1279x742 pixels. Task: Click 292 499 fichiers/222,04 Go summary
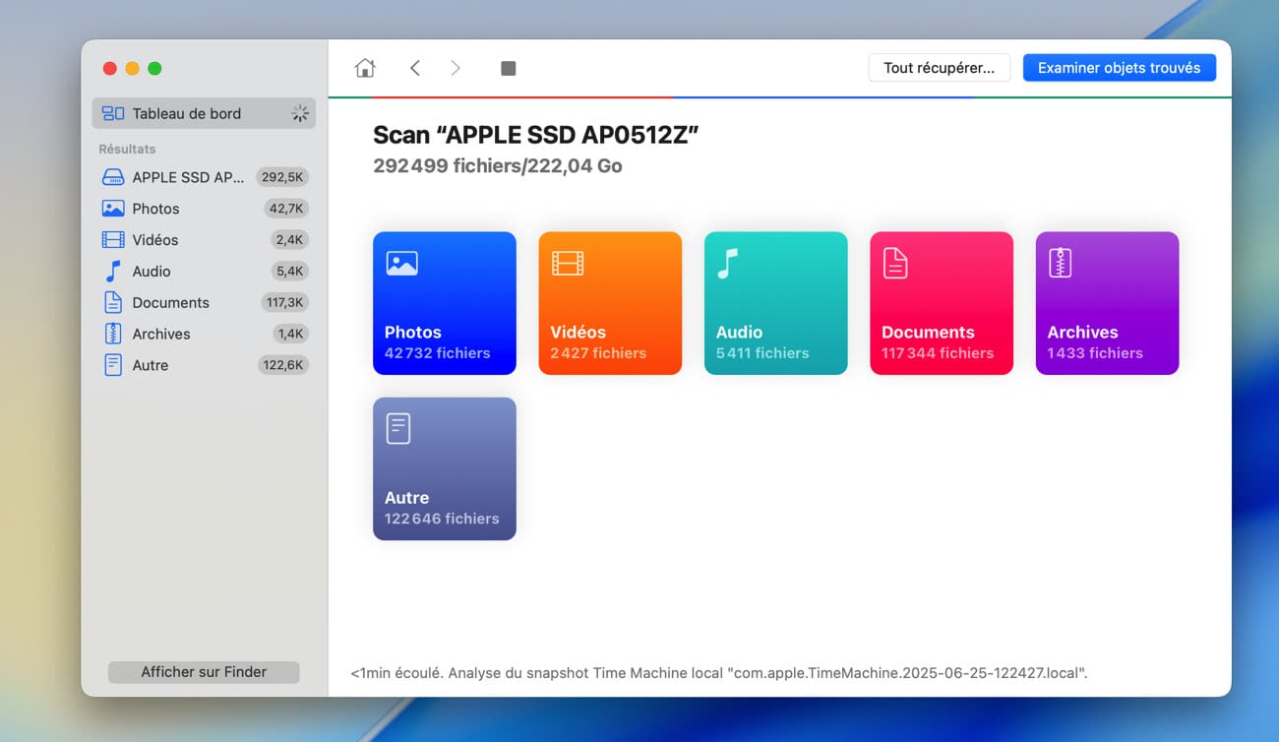point(498,165)
